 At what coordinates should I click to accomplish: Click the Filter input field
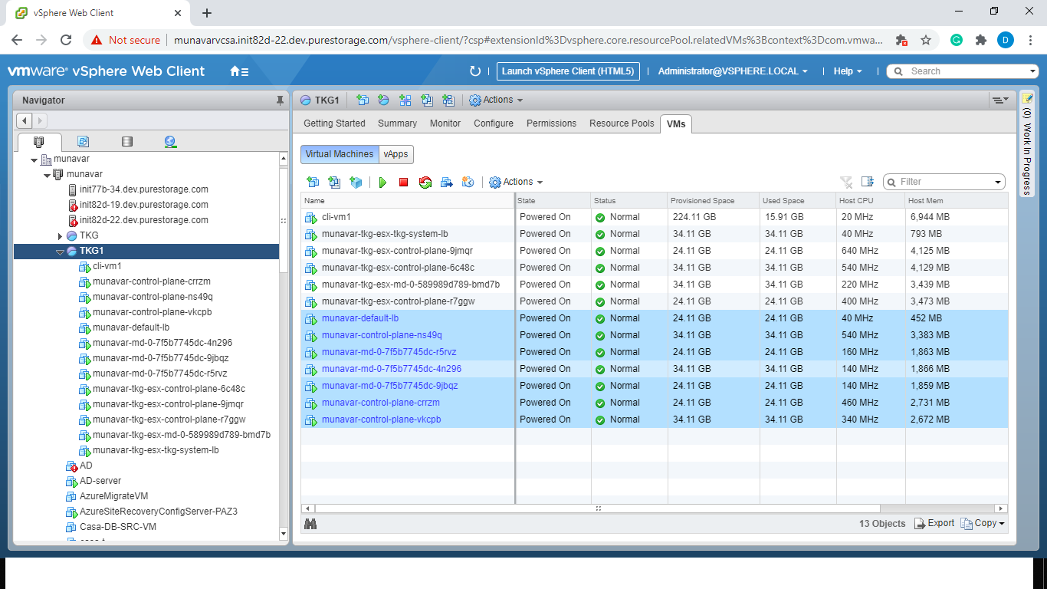pos(944,183)
